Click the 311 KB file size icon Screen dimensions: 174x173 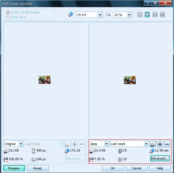point(6,151)
